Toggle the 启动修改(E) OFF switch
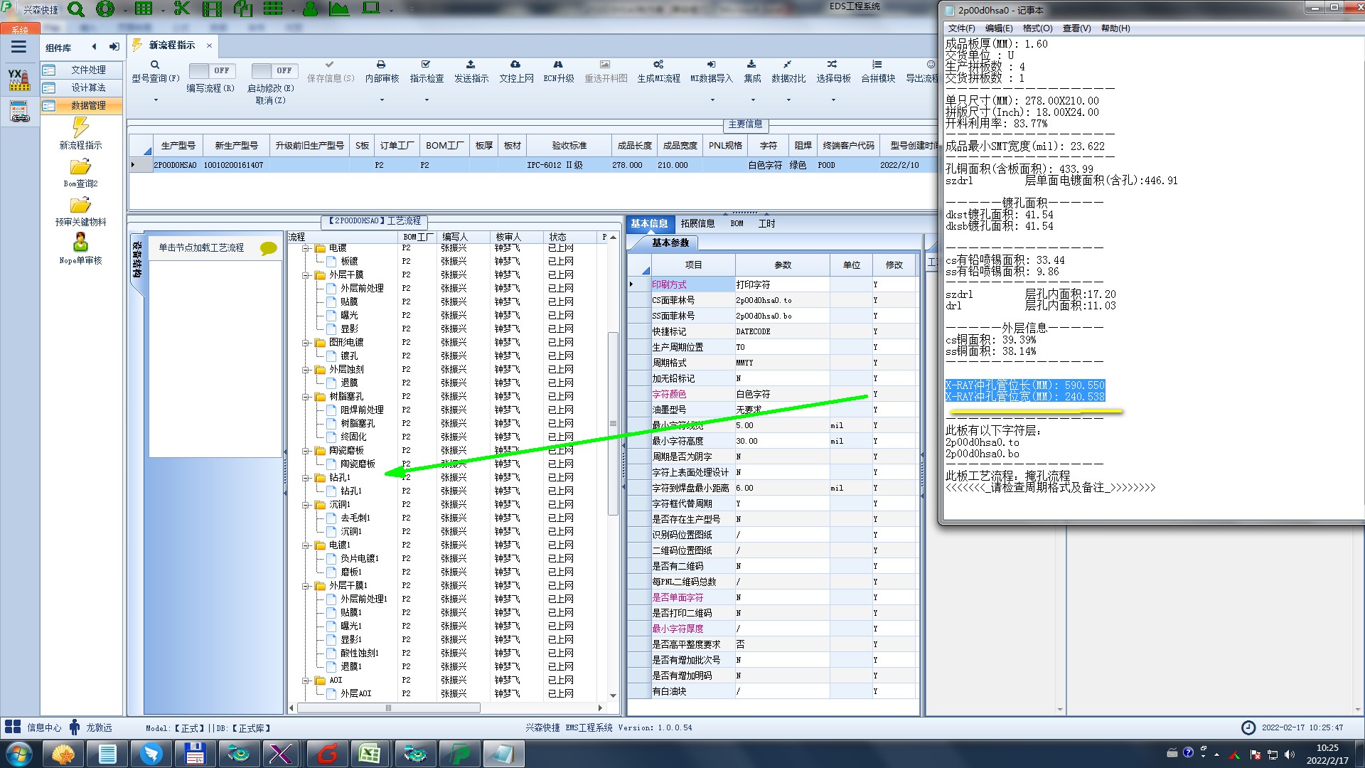 [273, 70]
